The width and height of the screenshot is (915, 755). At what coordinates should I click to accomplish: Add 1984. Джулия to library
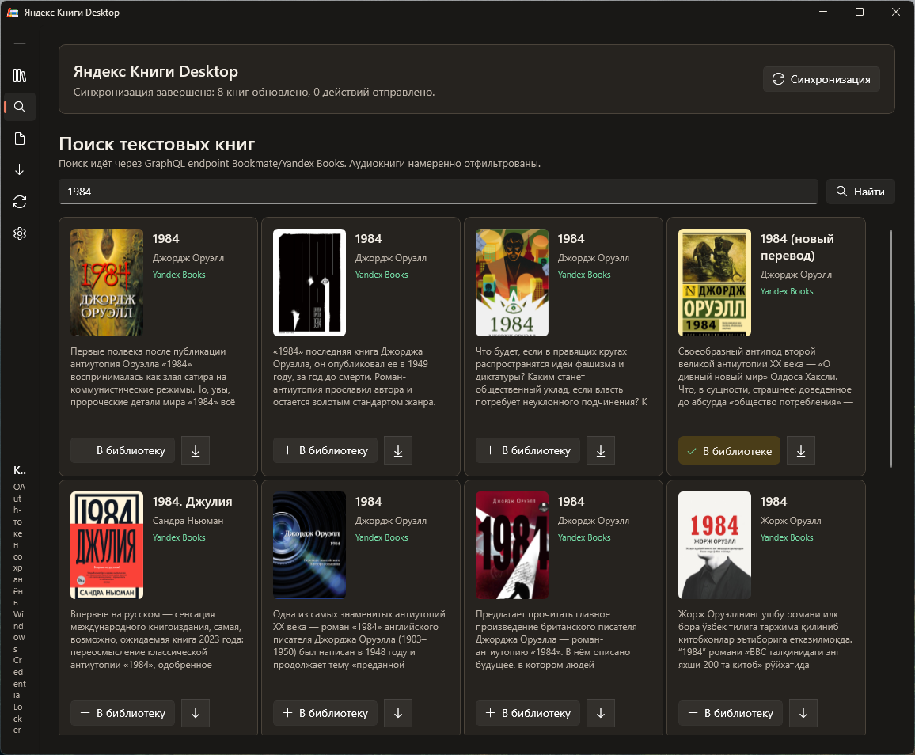(x=123, y=713)
